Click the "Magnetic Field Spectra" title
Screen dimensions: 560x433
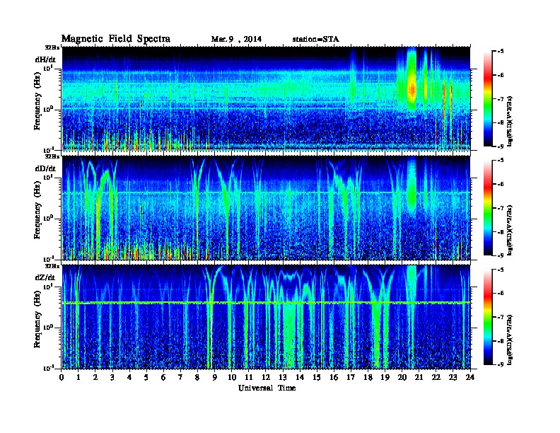[116, 39]
